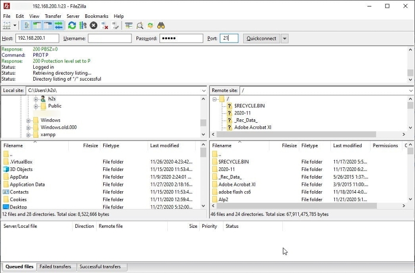The image size is (415, 273).
Task: Reconnect to the last used server
Action: [115, 26]
